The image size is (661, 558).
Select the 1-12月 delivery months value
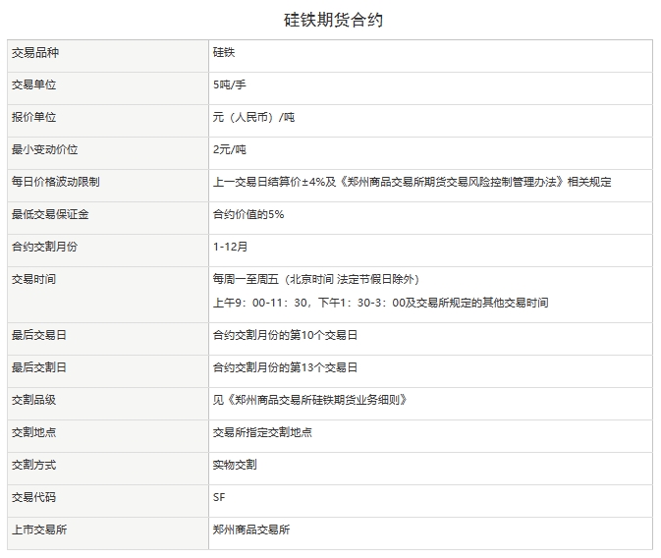click(231, 247)
